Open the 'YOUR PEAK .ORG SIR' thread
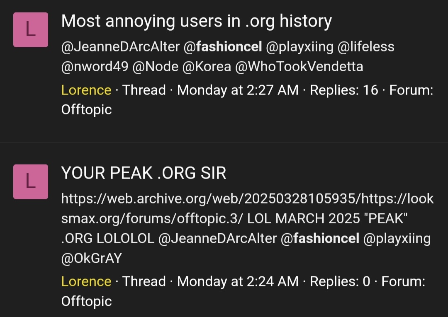Viewport: 448px width, 317px height. click(144, 173)
